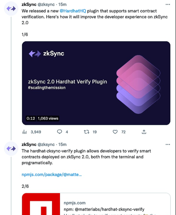This screenshot has height=215, width=176.
Task: Open the npmjs.com/package/@matte… link
Action: pos(52,175)
